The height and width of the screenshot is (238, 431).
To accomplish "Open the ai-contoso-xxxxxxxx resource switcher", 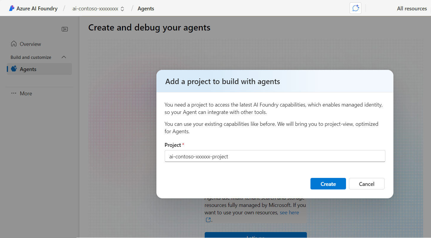I will 95,9.
